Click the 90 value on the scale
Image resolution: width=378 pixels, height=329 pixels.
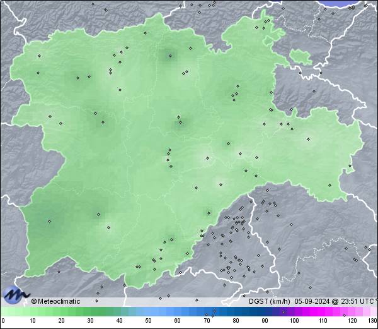pos(265,321)
